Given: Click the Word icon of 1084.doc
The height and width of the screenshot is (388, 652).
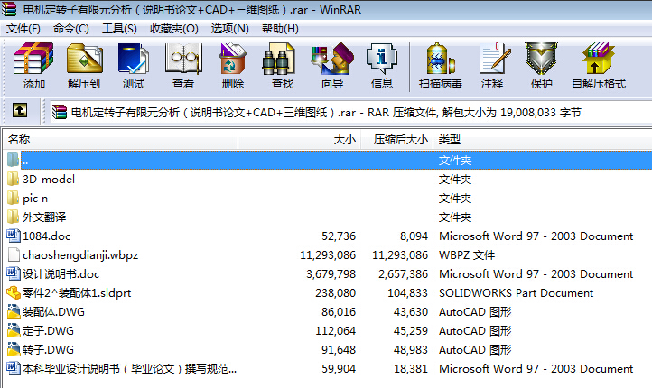Looking at the screenshot, I should tap(14, 236).
